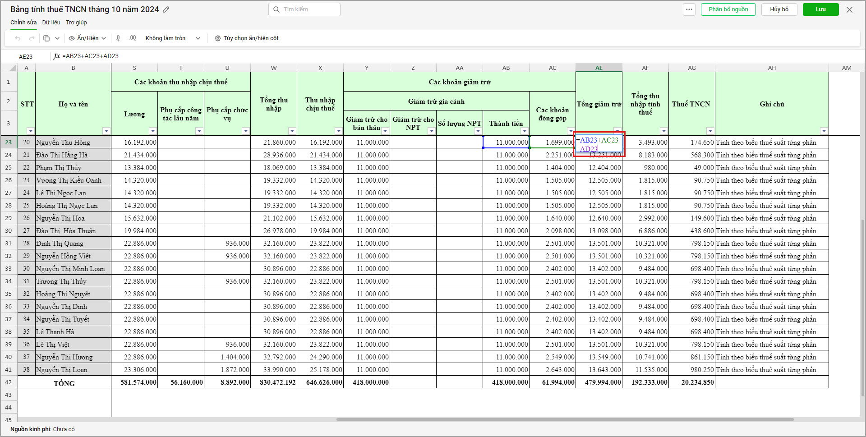
Task: Click the increase decimal places icon
Action: 133,38
